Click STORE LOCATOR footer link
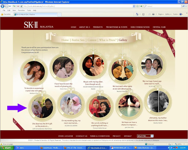188x150 pixels. tap(65, 136)
